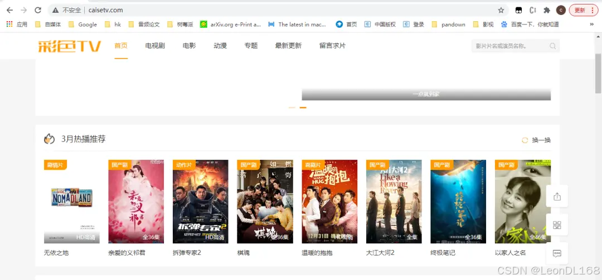Click the address bar showing caisetv.com

pyautogui.click(x=278, y=11)
